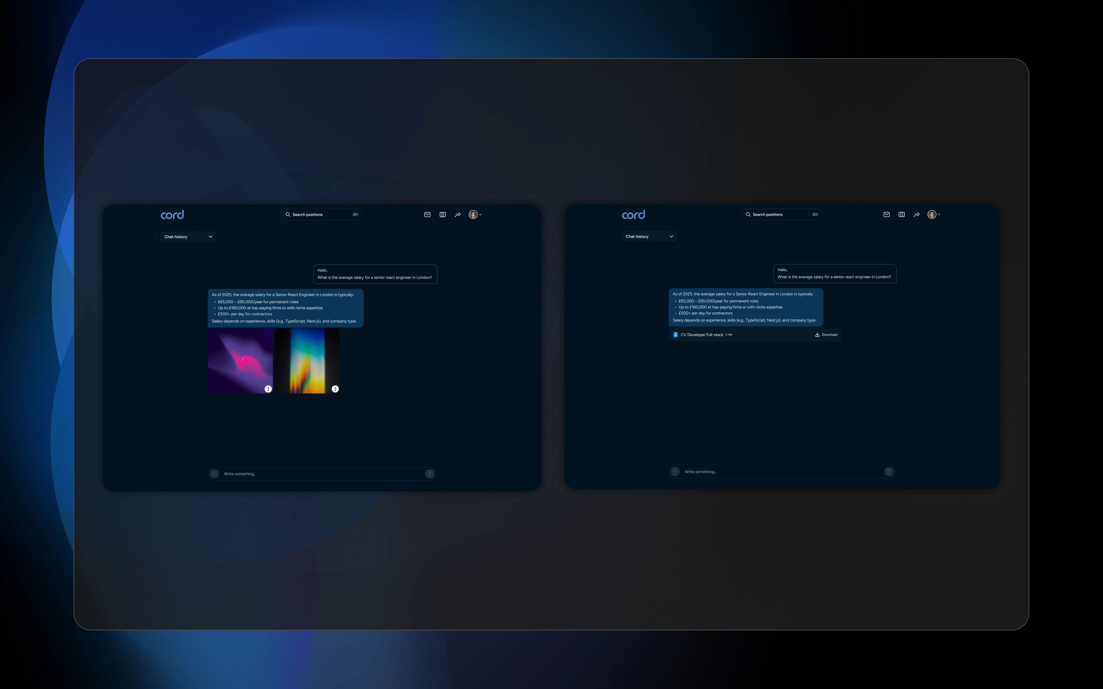The height and width of the screenshot is (689, 1103).
Task: Open profile avatar menu in window with images
Action: pos(473,215)
